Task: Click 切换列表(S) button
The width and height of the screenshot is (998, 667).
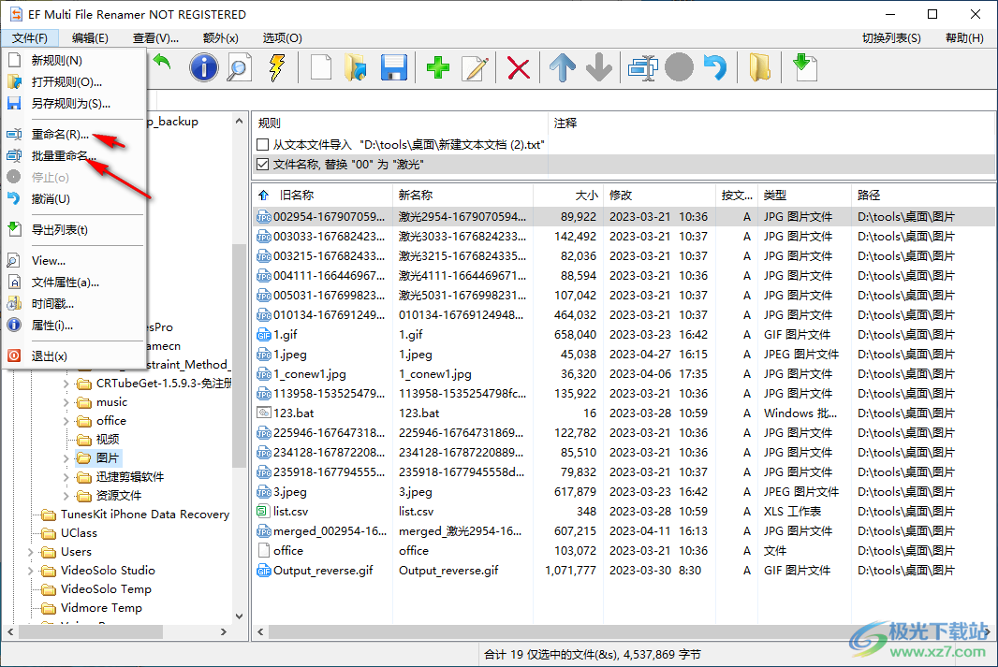Action: (x=891, y=38)
